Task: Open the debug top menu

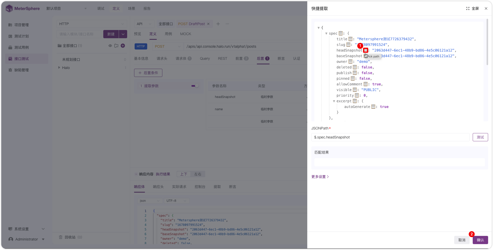Action: click(x=101, y=8)
